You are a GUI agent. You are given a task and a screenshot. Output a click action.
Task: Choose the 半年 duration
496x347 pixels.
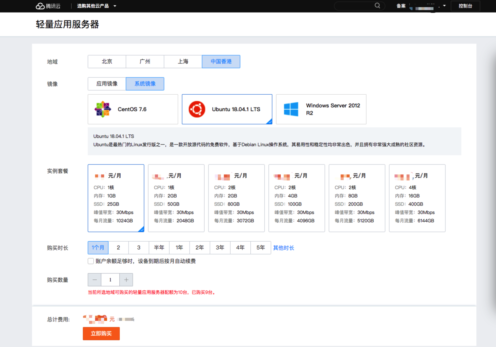[159, 247]
